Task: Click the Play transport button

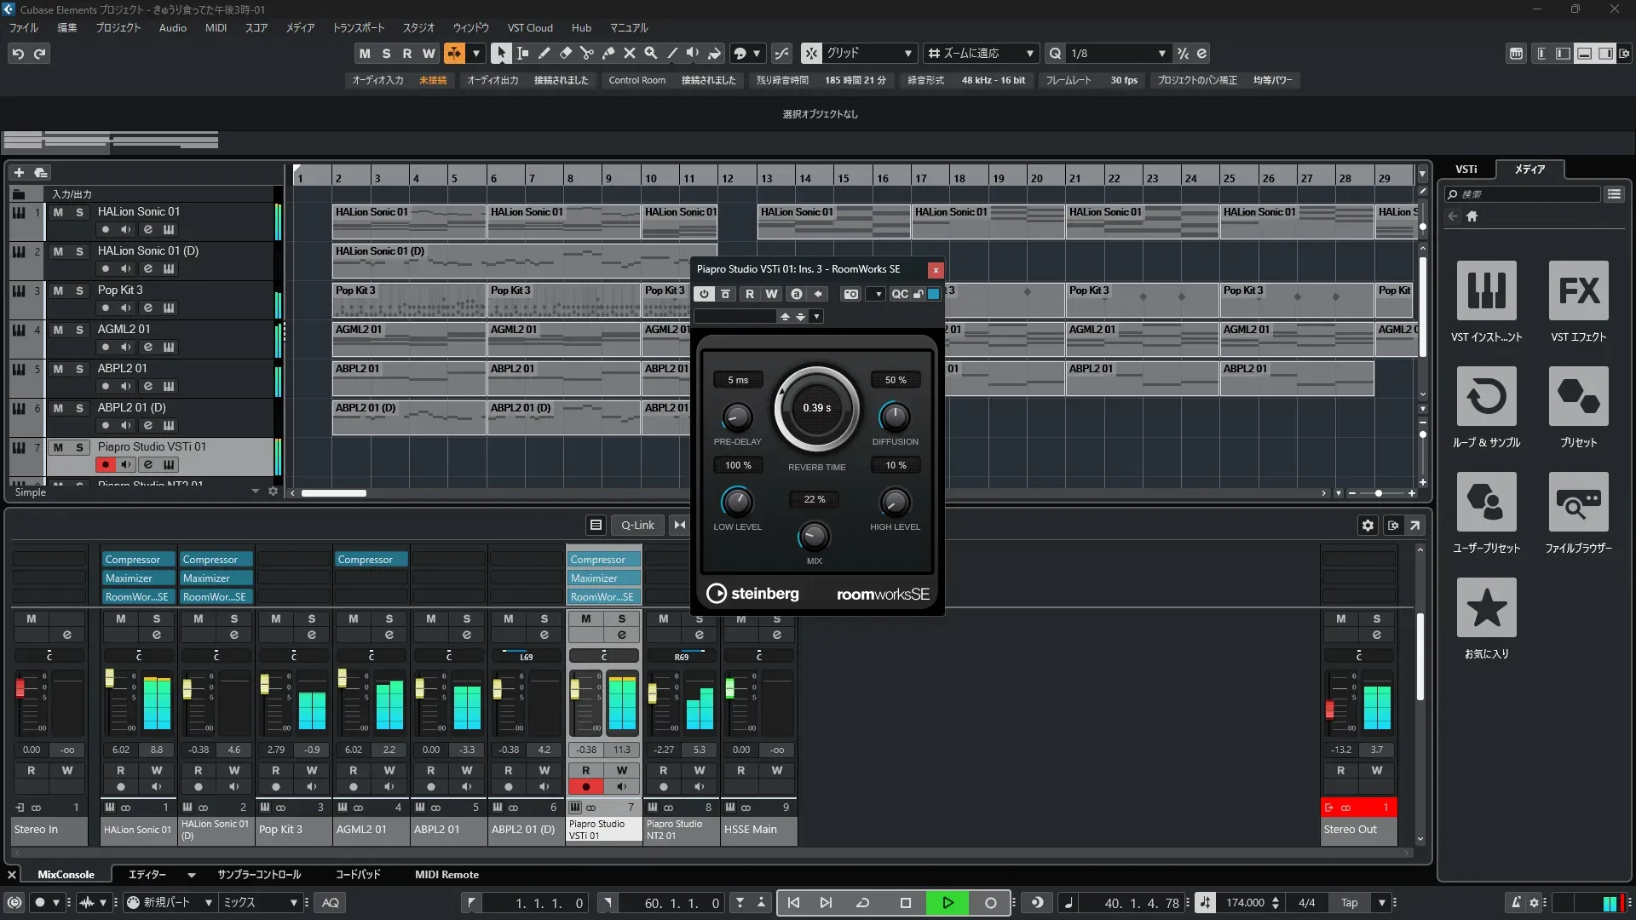Action: click(x=948, y=903)
